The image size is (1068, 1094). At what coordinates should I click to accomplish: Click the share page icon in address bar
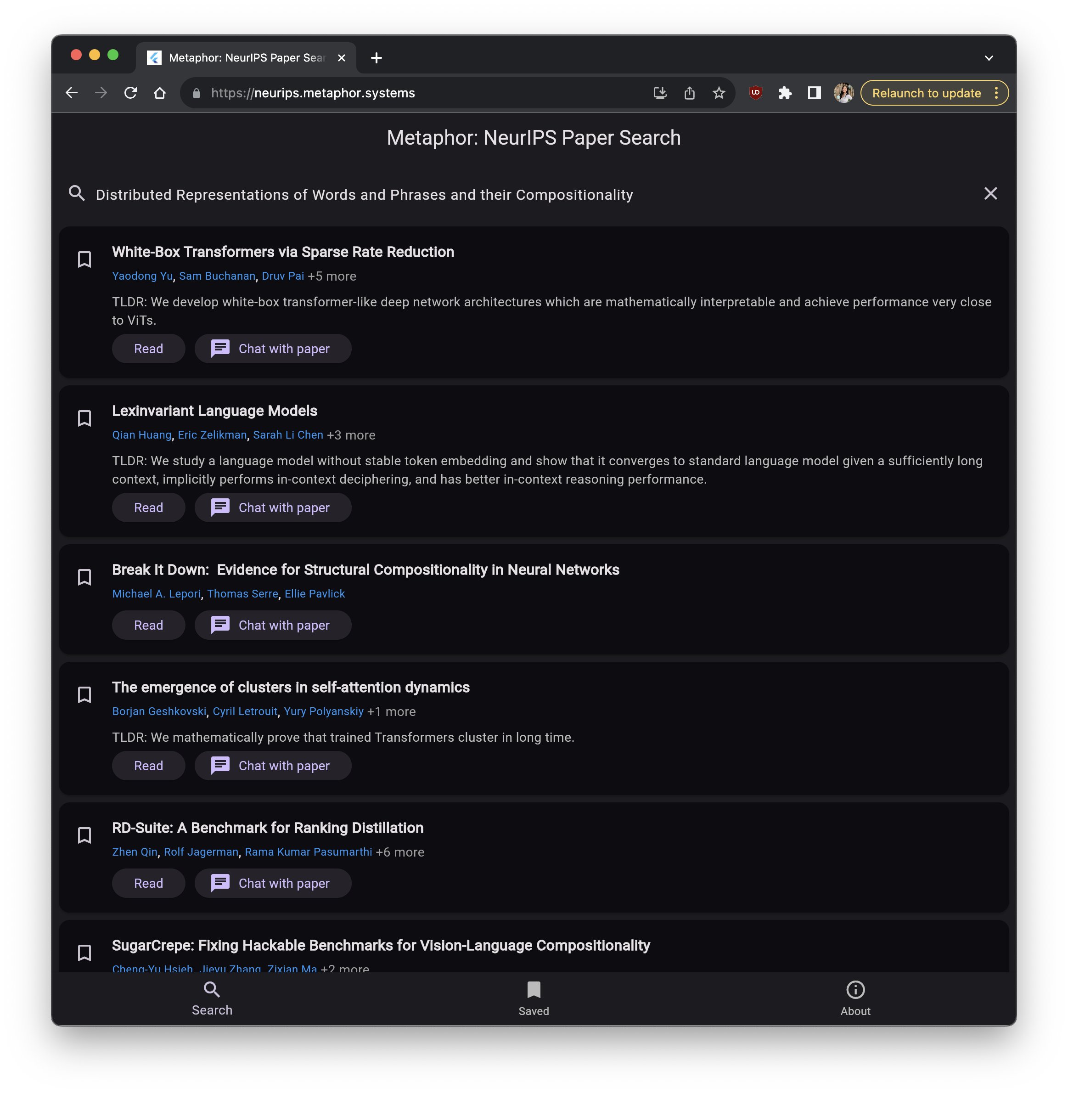tap(689, 93)
